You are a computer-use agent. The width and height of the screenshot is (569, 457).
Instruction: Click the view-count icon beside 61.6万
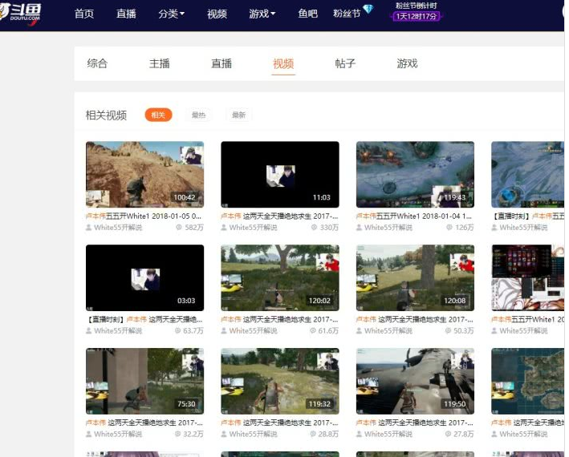313,331
